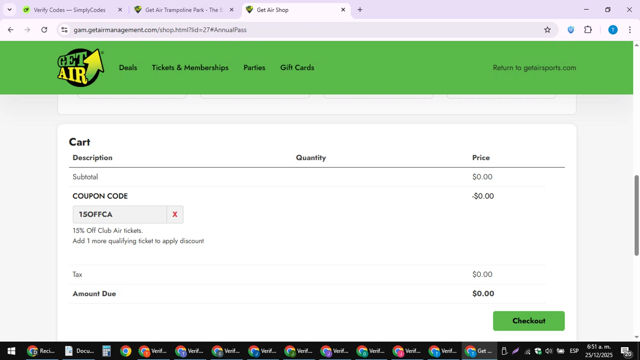Switch input language ESP
640x360 pixels.
[574, 351]
